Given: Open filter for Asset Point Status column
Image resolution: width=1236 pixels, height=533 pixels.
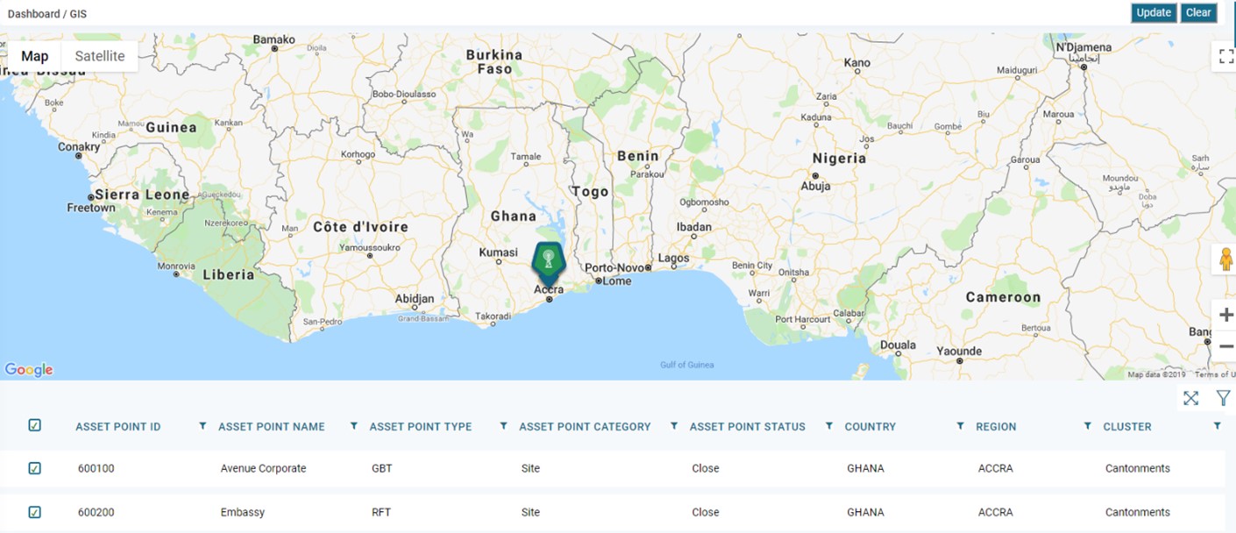Looking at the screenshot, I should (828, 426).
